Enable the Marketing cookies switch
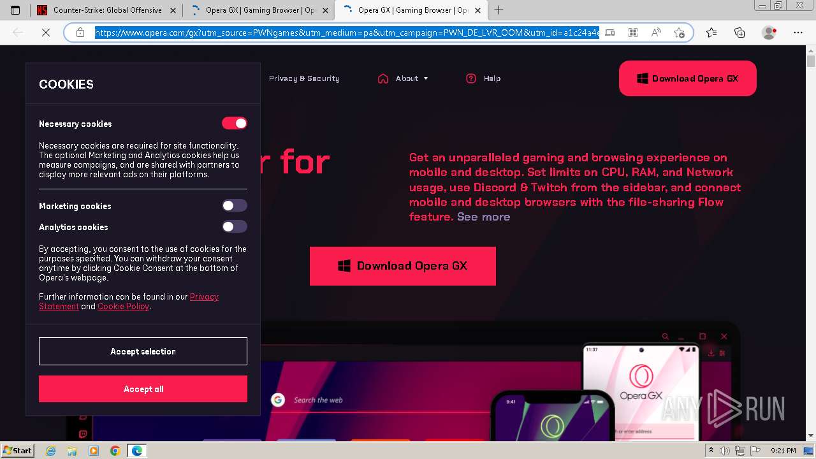The height and width of the screenshot is (459, 816). point(235,205)
